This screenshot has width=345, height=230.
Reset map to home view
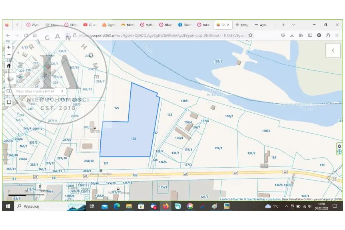point(9,65)
